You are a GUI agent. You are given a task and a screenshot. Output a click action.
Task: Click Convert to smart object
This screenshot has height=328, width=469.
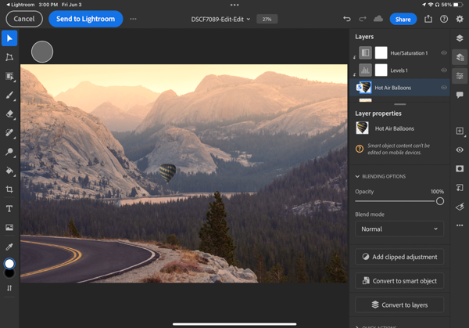[399, 281]
